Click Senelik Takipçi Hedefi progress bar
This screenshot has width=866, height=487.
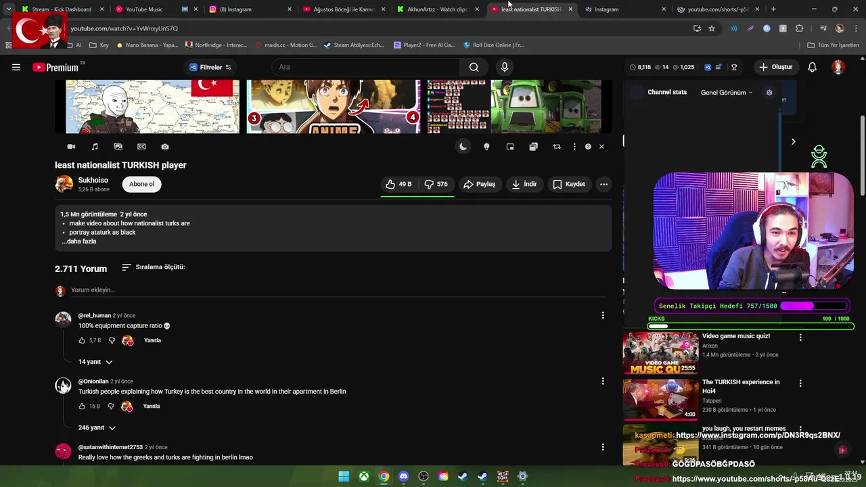(x=751, y=306)
